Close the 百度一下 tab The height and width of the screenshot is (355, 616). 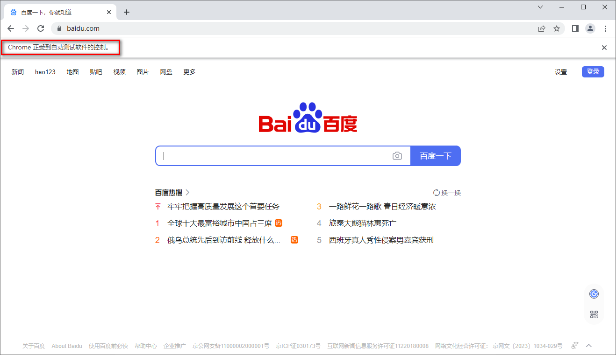click(x=109, y=12)
